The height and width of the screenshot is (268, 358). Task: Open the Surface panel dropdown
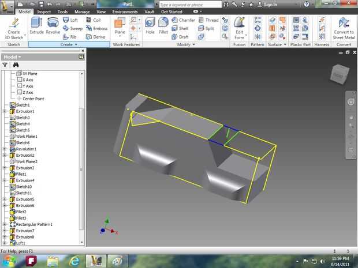pyautogui.click(x=277, y=44)
